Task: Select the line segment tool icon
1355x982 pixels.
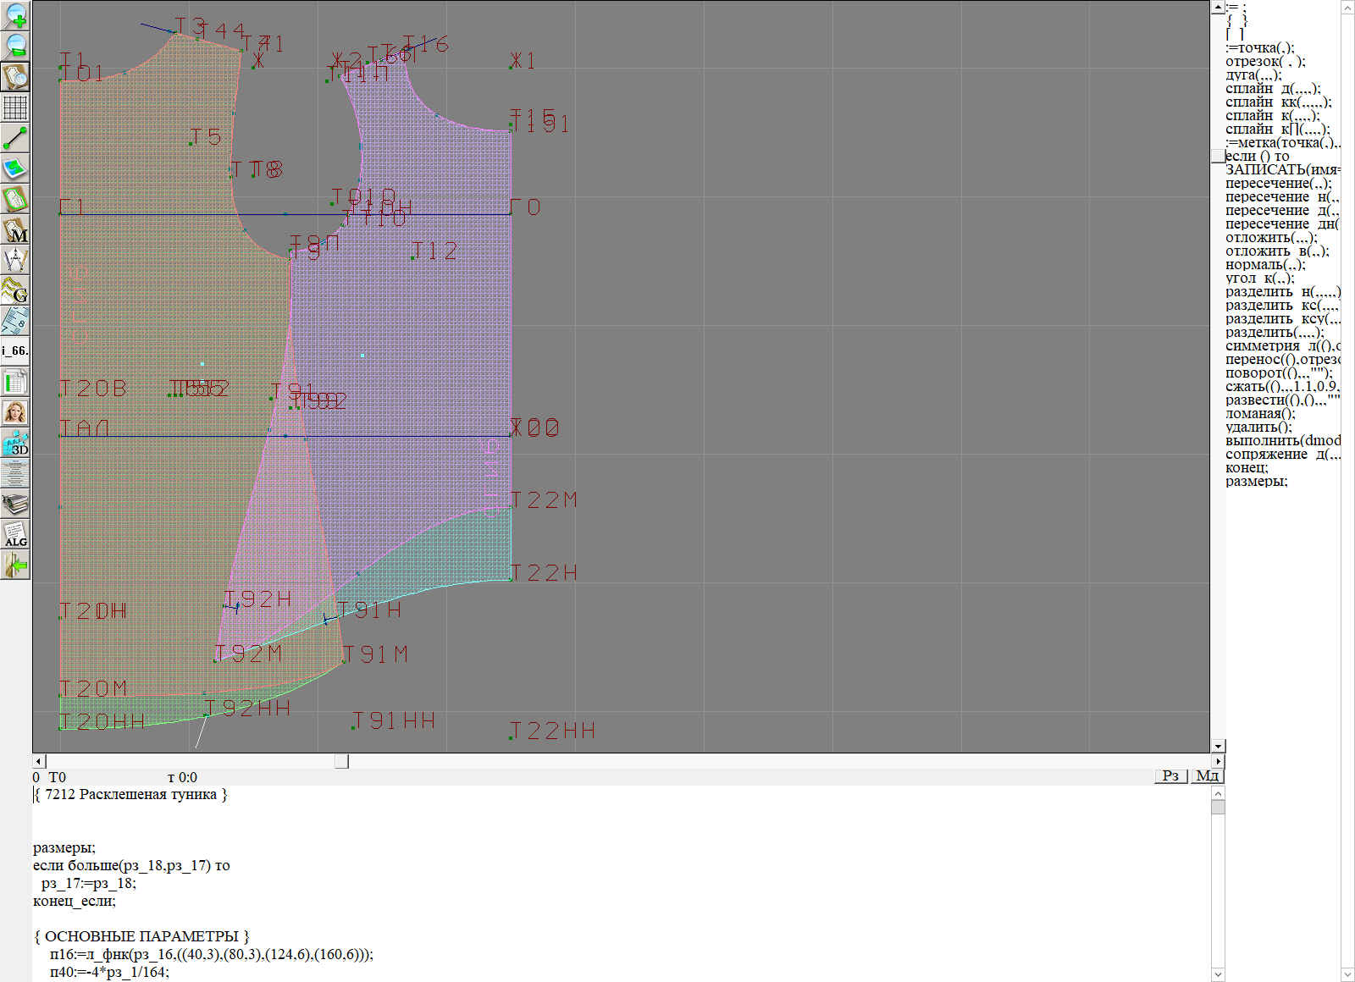Action: (x=15, y=138)
